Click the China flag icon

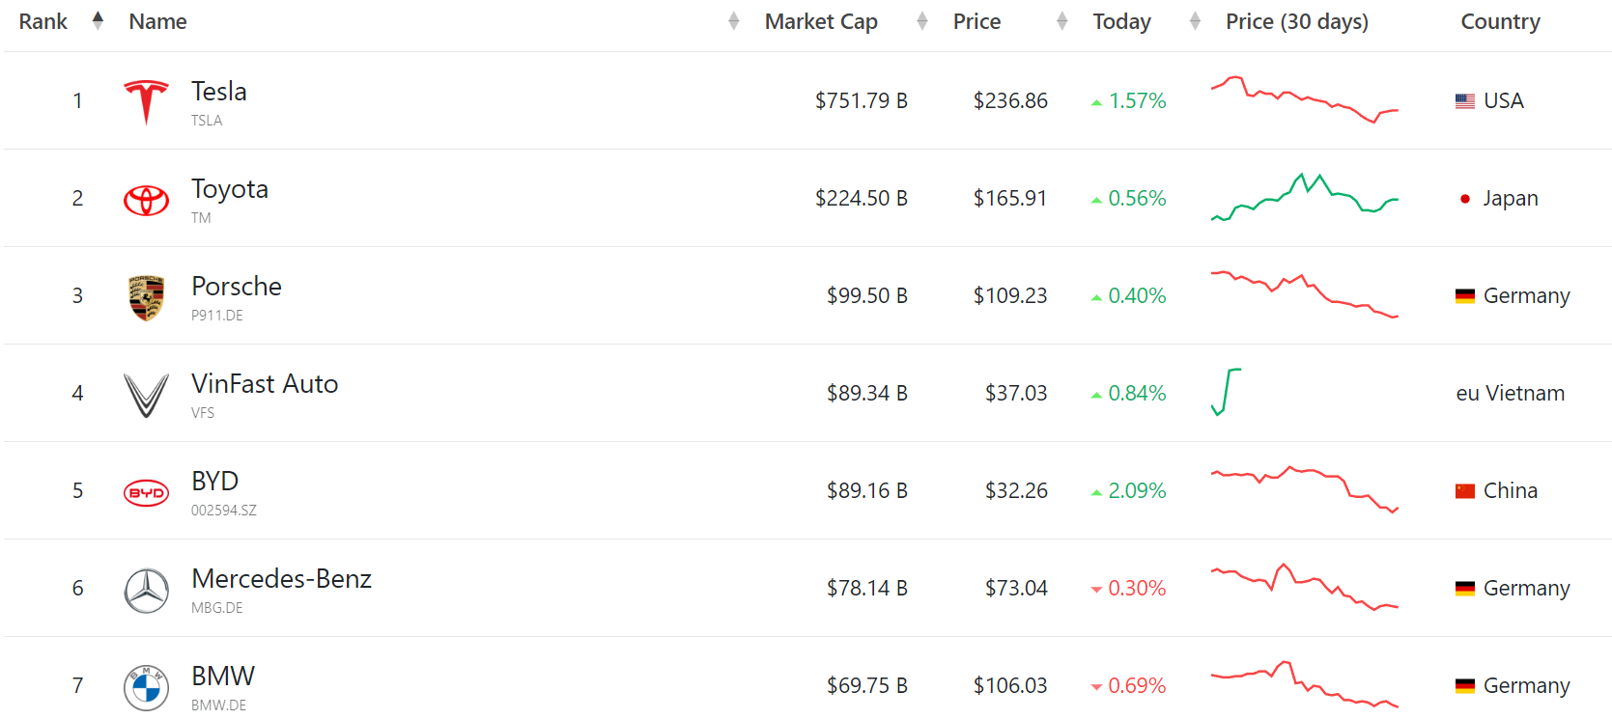[1465, 491]
